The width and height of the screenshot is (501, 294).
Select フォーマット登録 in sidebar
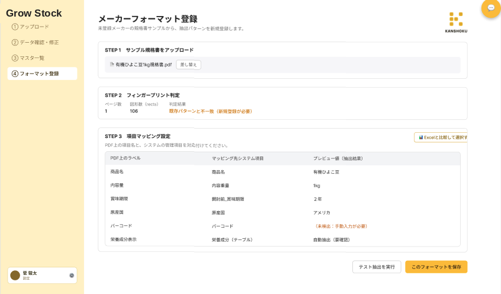tap(42, 73)
